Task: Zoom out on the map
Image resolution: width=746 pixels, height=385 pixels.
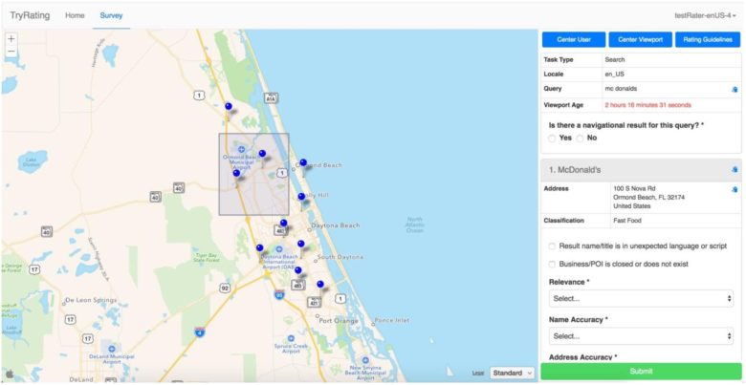Action: [11, 53]
